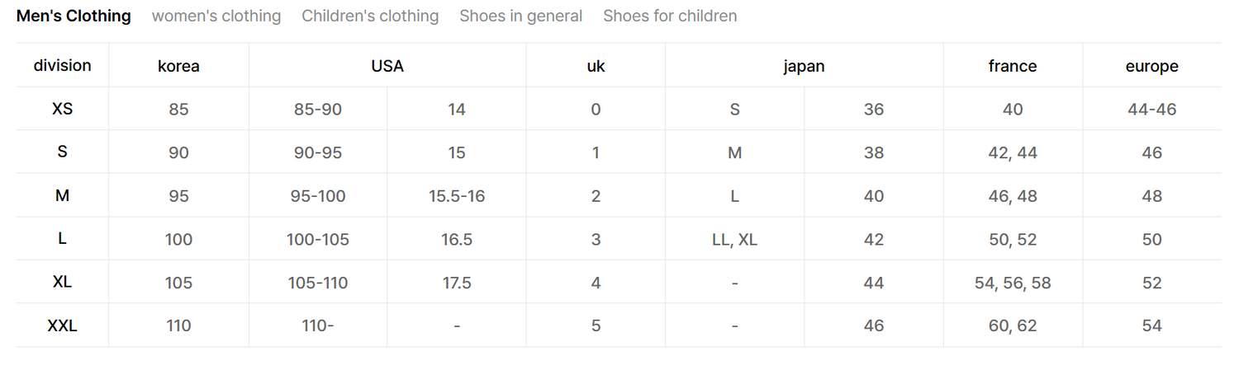The width and height of the screenshot is (1239, 365).
Task: Click the korea column header
Action: point(178,66)
